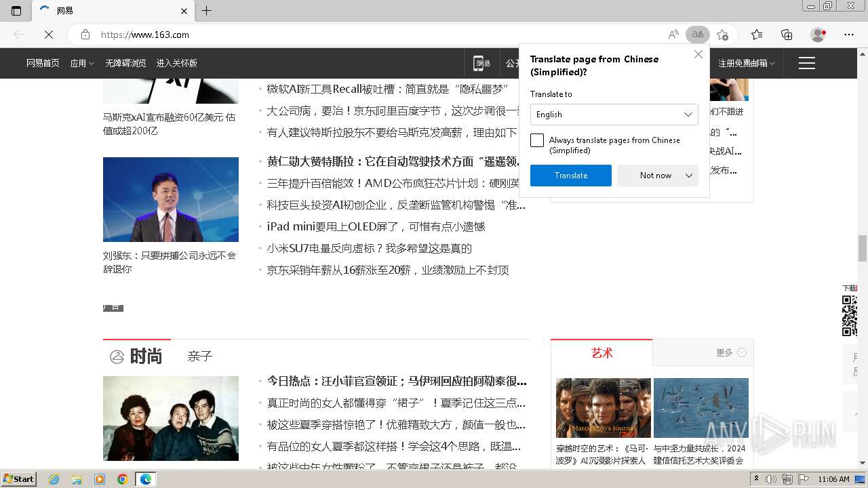
Task: Open headline 今日热点：汪小菲官宣领证
Action: click(397, 381)
